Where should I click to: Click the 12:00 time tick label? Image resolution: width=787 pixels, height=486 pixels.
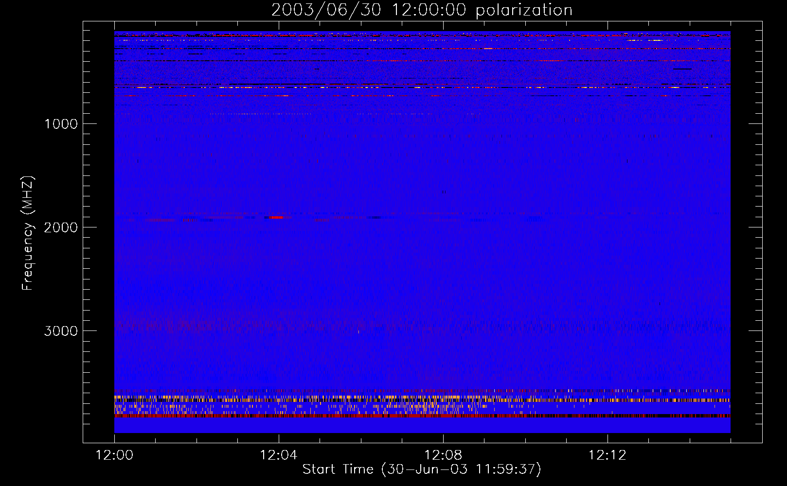(x=114, y=455)
